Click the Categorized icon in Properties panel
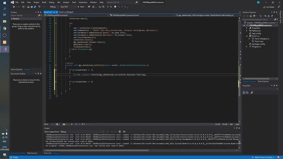 point(244,93)
